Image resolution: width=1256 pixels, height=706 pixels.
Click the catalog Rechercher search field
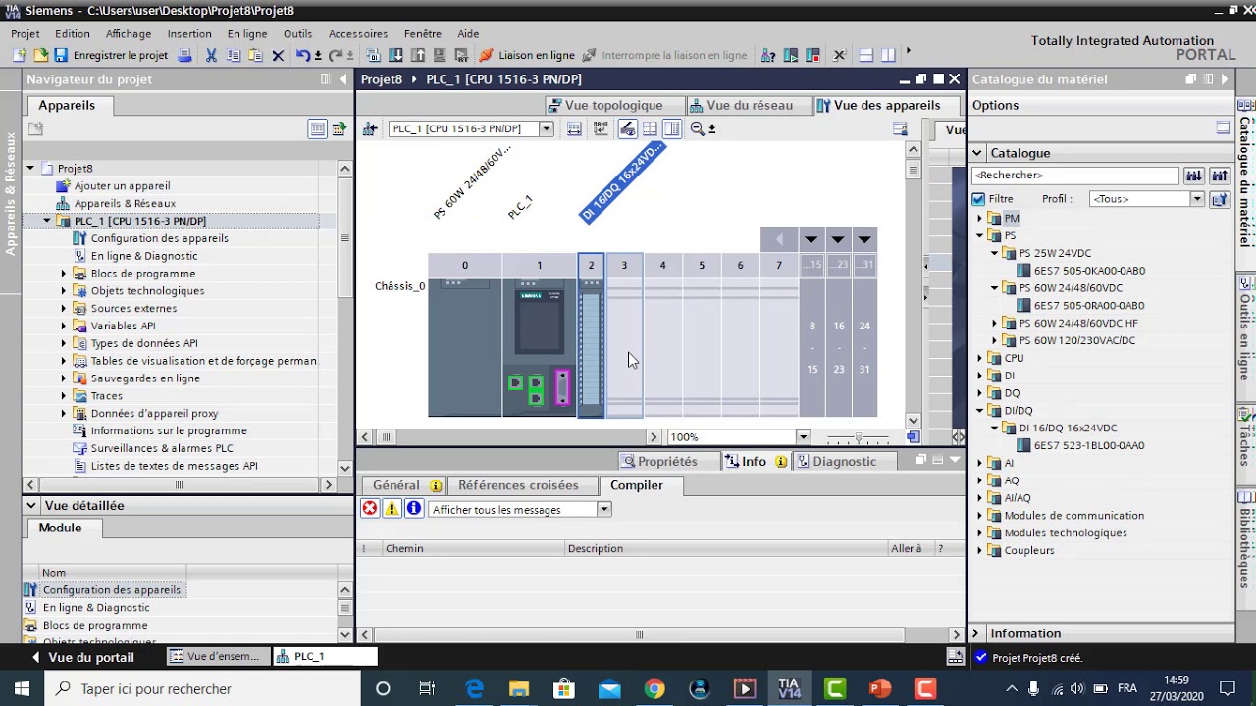point(1074,176)
